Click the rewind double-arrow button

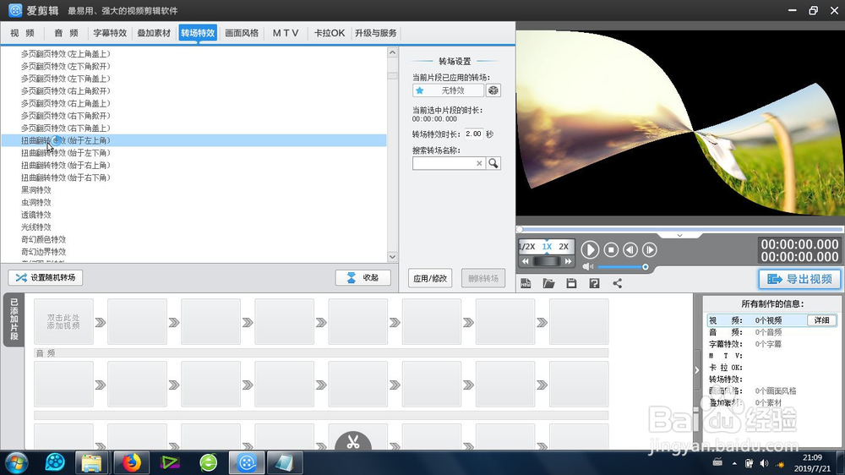pyautogui.click(x=526, y=261)
